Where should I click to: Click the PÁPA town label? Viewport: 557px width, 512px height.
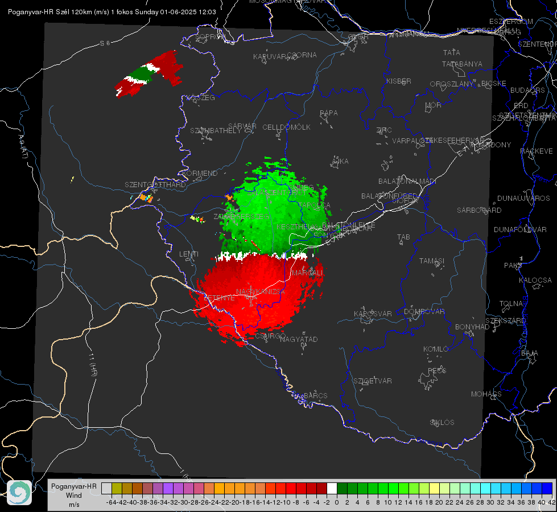tap(329, 113)
